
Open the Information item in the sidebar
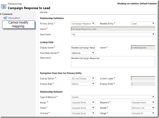tap(14, 18)
